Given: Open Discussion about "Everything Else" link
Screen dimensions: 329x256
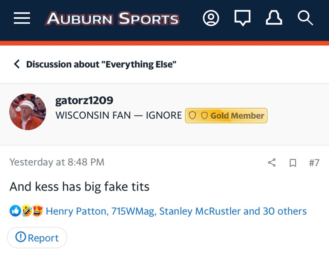Looking at the screenshot, I should click(x=101, y=64).
